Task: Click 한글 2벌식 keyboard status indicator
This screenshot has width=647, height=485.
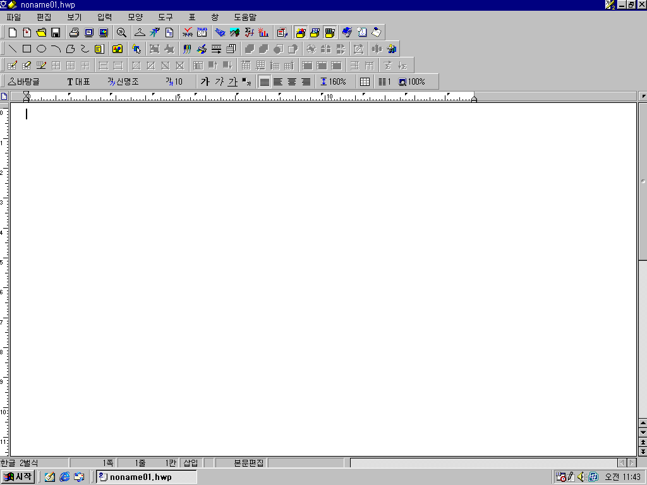Action: point(20,463)
